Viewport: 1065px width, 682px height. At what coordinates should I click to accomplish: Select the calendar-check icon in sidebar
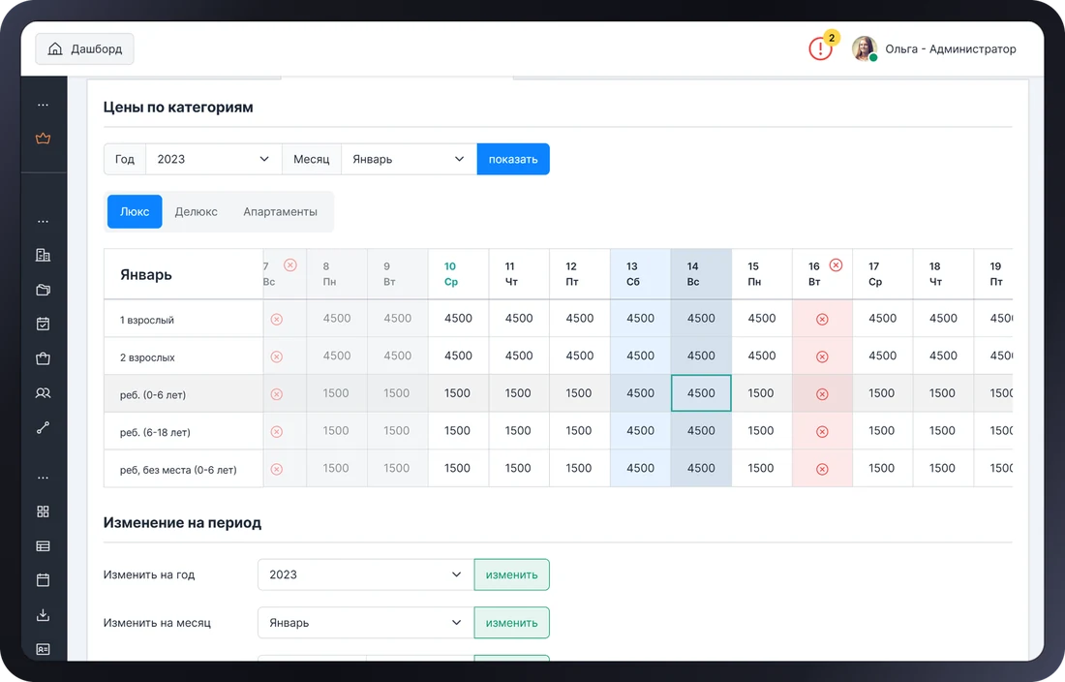tap(43, 324)
